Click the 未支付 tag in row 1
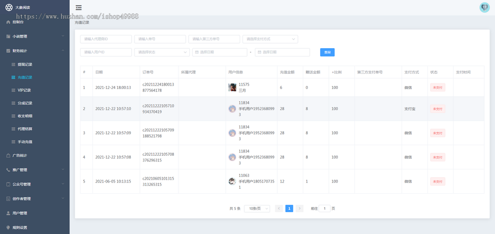495x234 pixels. (x=438, y=87)
